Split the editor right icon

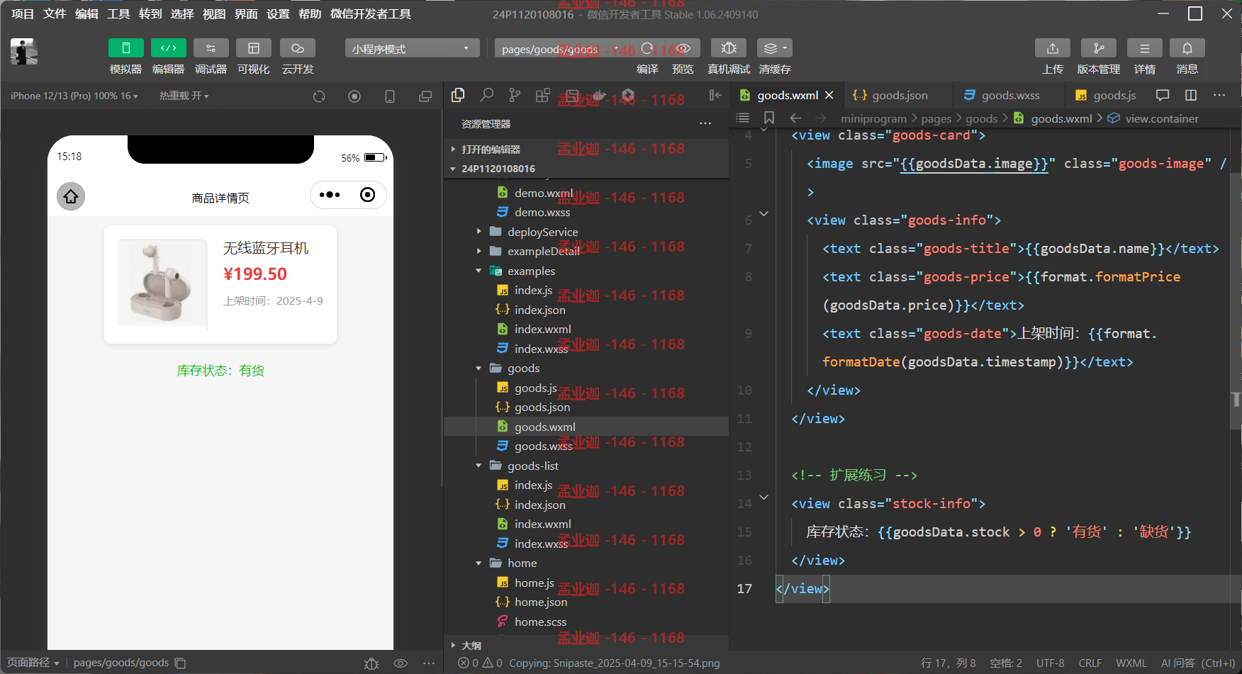[1191, 95]
